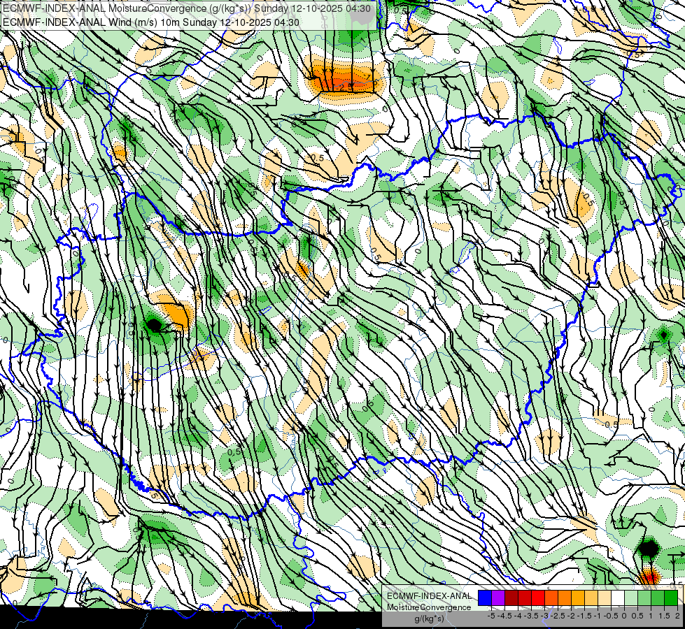Select MoistureConvergence label in the legend box

click(429, 607)
